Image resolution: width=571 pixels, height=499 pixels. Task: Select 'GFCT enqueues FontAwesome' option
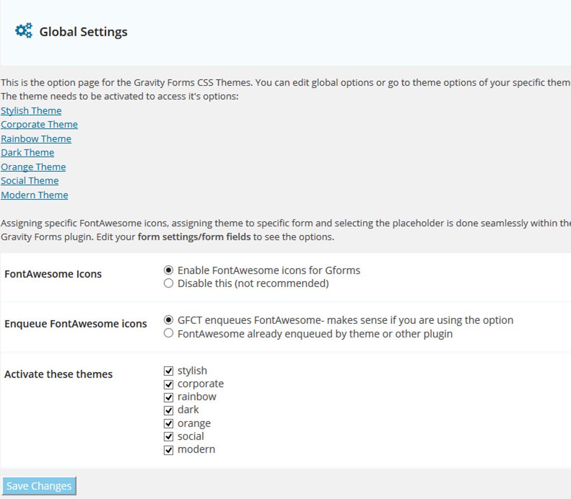click(x=169, y=321)
